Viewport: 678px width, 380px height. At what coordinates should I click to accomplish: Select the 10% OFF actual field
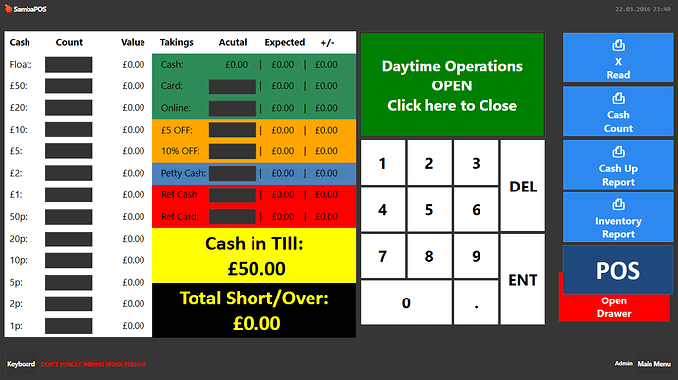tap(233, 151)
